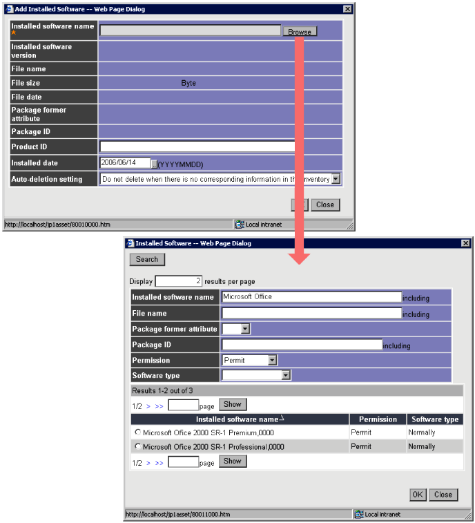
Task: Sort by Installed software name column header
Action: [240, 419]
